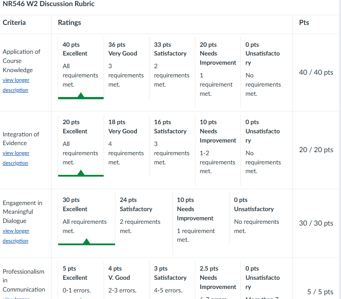Click green triangle marker under Integration of Evidence

[80, 173]
